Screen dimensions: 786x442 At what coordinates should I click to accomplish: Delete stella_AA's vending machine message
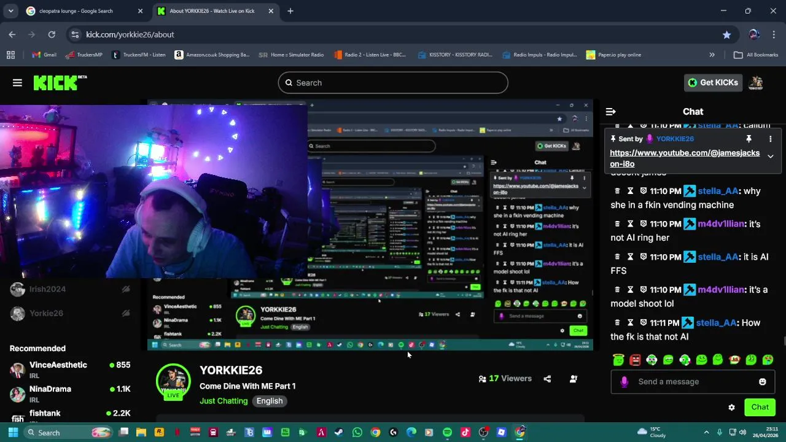pos(617,191)
